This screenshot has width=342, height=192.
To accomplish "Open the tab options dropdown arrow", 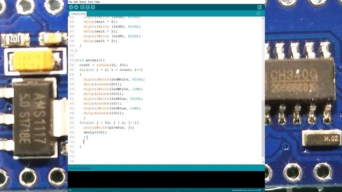I will (259, 13).
